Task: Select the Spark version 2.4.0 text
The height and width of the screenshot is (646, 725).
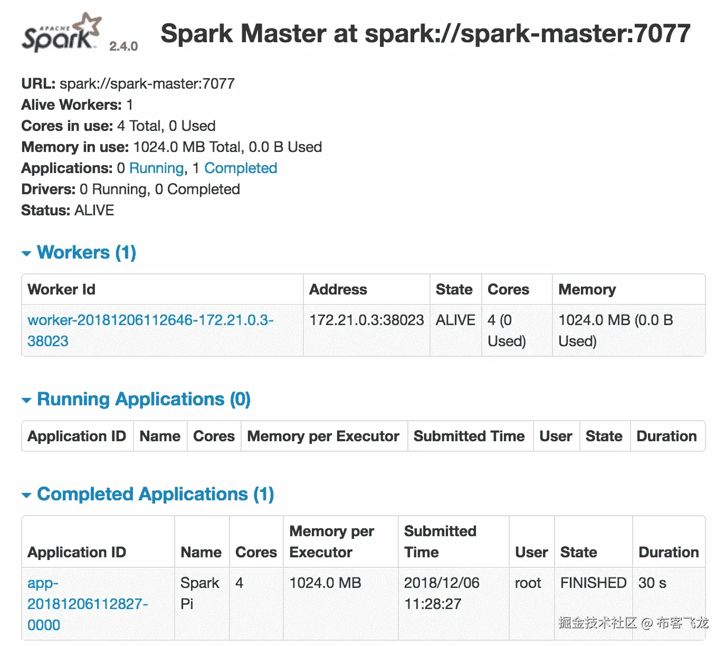Action: click(123, 46)
